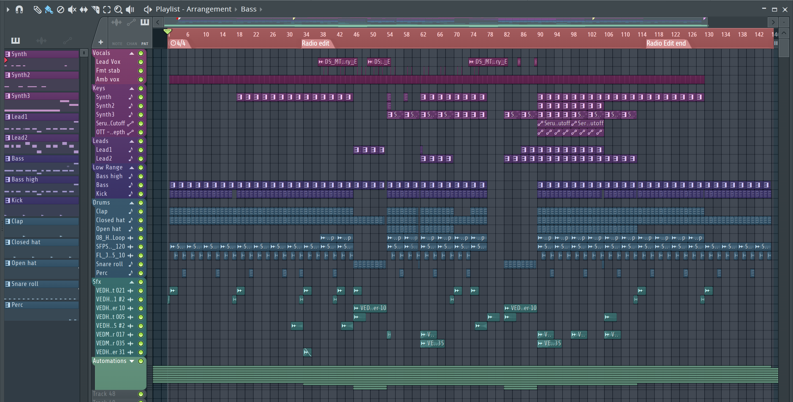Mute the Lead1 track
Viewport: 793px width, 402px height.
coord(141,150)
